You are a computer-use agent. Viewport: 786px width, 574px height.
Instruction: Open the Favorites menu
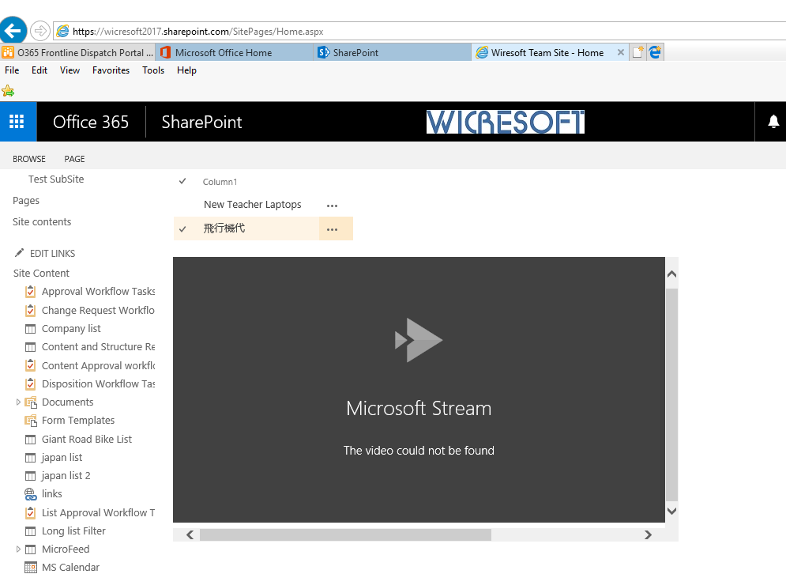point(111,70)
